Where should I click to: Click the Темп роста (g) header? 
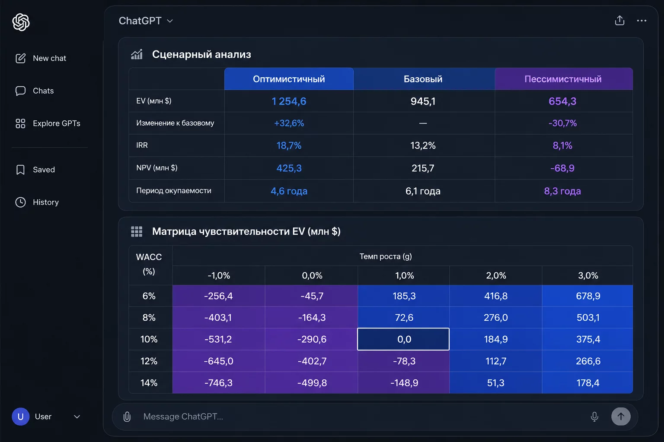tap(386, 256)
